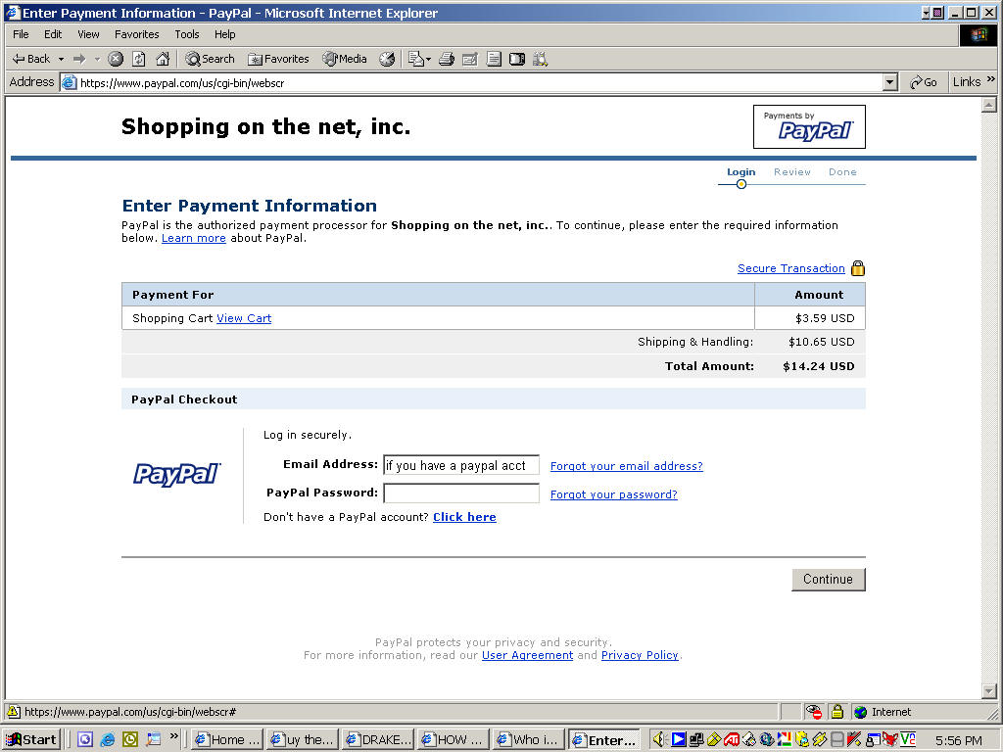Viewport: 1003px width, 752px height.
Task: Click the Discuss toolbar icon
Action: coord(494,60)
